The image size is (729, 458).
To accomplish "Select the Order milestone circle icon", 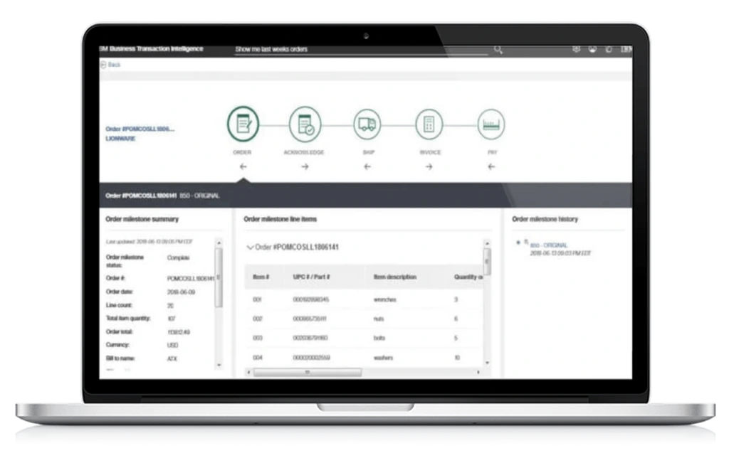I will point(243,124).
